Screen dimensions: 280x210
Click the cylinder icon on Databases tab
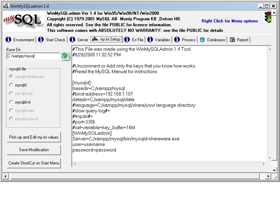[202, 40]
